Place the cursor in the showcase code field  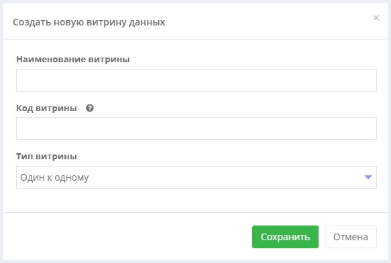coord(197,128)
